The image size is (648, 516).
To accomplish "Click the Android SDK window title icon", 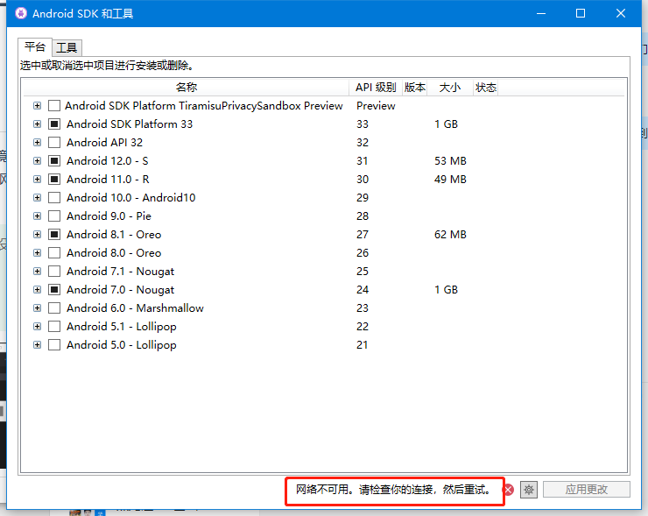I will tap(20, 14).
